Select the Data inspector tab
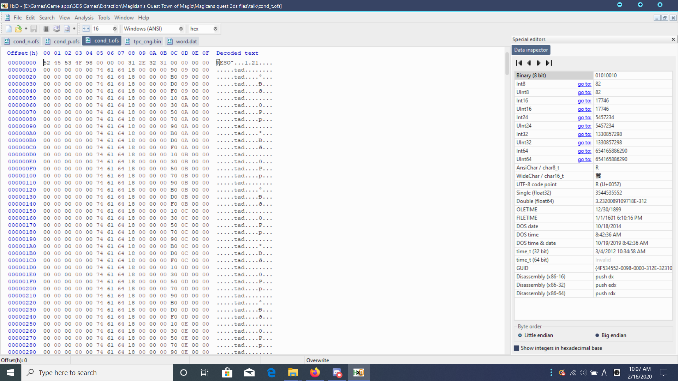The width and height of the screenshot is (678, 381). 531,50
